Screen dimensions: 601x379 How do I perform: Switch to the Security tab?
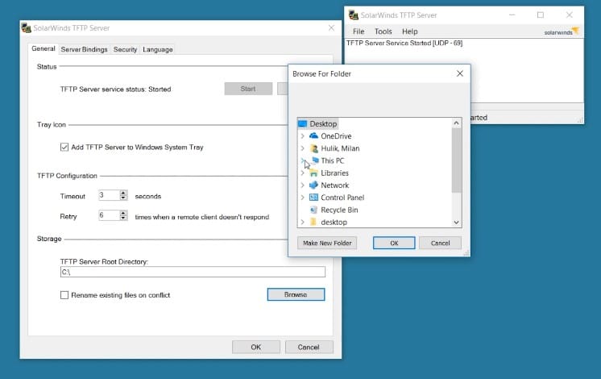coord(125,49)
